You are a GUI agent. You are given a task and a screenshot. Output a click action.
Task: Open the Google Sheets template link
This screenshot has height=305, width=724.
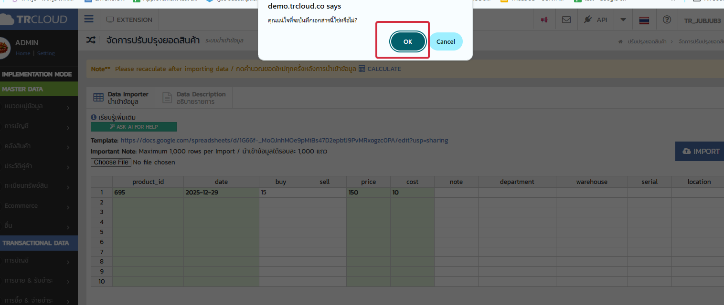point(284,141)
